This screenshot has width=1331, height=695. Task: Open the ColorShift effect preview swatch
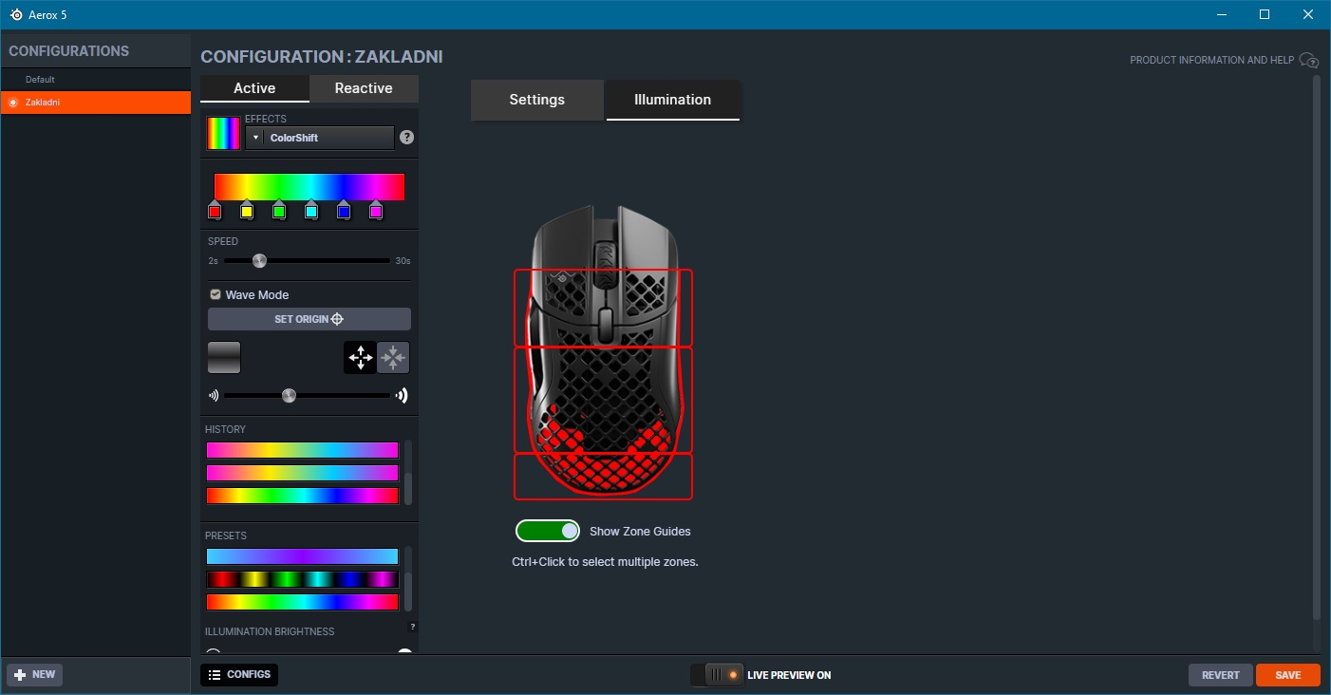[x=224, y=134]
